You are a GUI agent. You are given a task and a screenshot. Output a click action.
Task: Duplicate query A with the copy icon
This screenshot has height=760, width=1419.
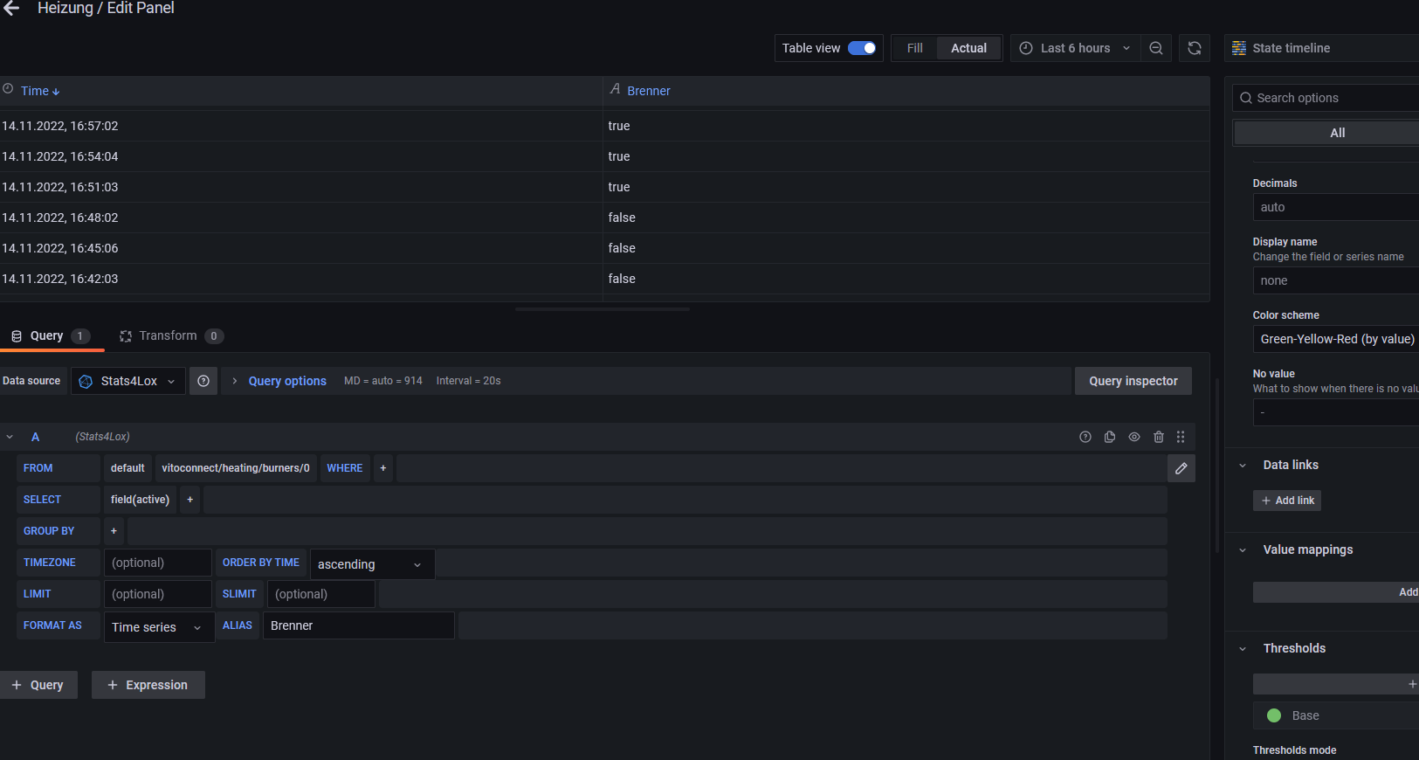coord(1110,437)
